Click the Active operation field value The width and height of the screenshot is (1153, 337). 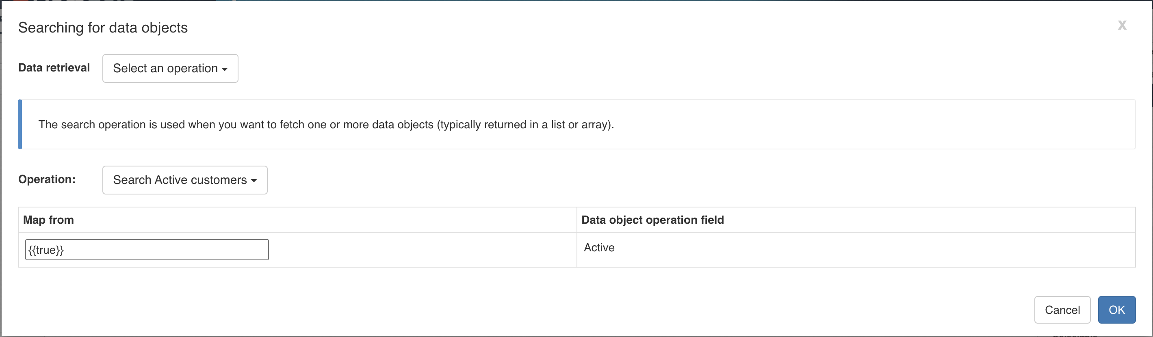coord(599,248)
